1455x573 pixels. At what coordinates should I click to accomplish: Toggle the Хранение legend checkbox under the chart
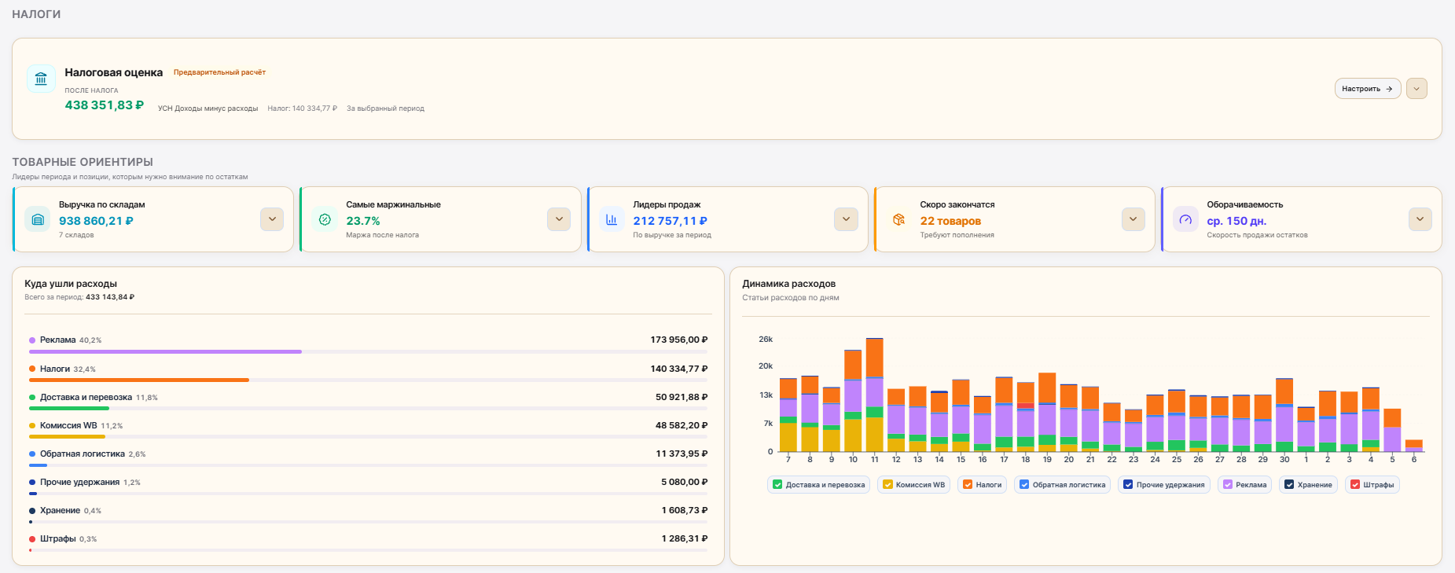point(1289,485)
